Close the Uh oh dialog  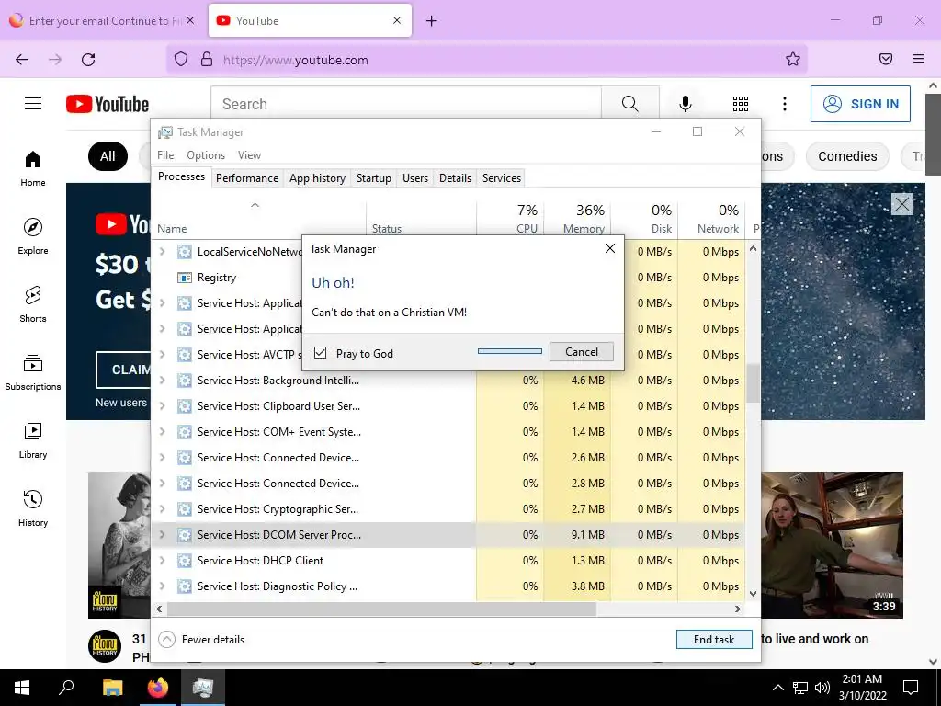(x=610, y=248)
